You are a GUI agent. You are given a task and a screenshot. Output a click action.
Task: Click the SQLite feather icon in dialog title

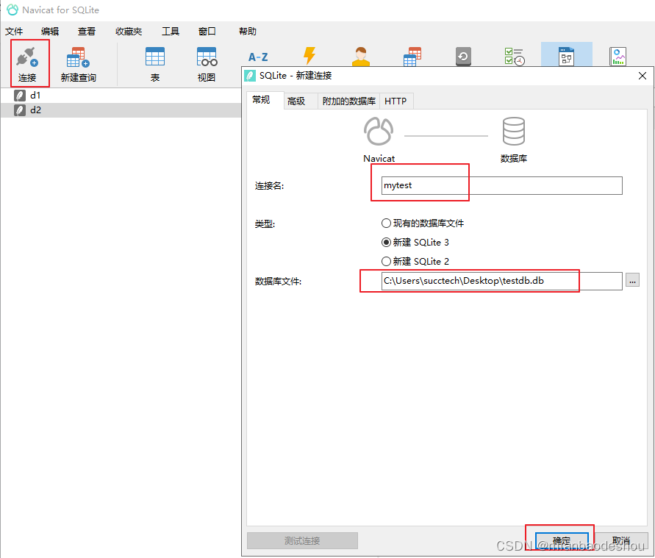pyautogui.click(x=250, y=76)
